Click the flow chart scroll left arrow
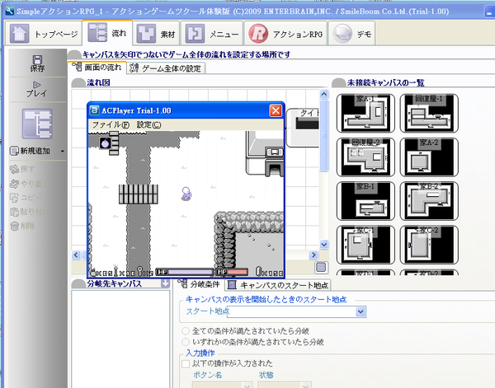 (76, 255)
